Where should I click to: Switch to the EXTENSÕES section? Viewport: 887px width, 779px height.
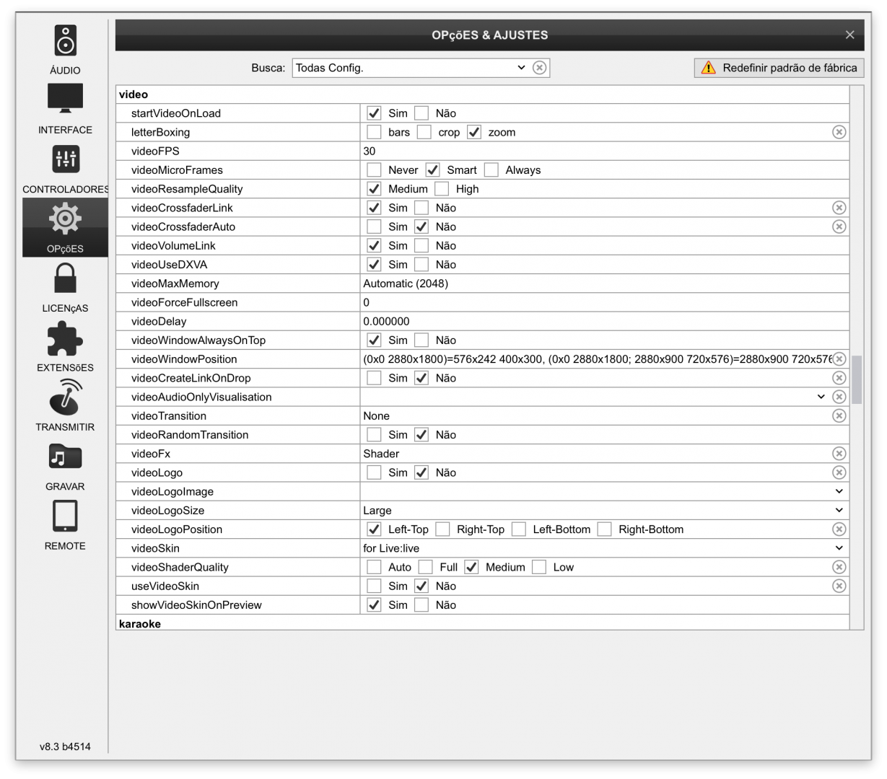[x=65, y=368]
